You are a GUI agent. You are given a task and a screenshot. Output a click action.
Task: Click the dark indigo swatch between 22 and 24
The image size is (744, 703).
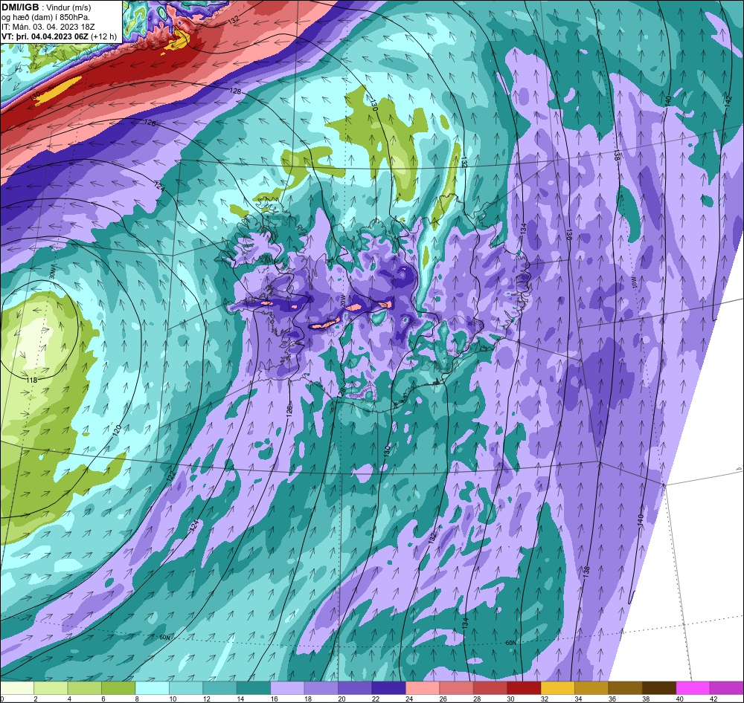388,688
